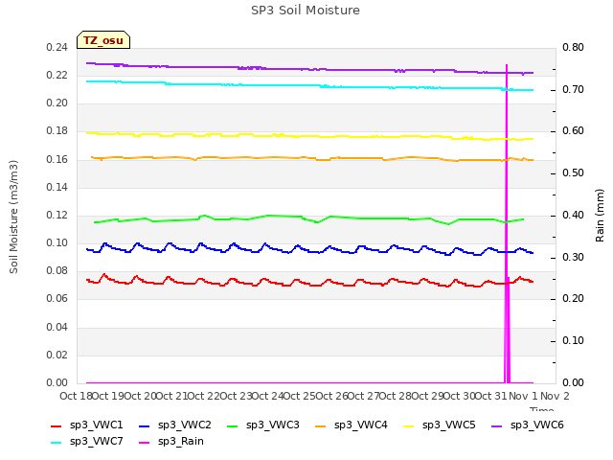Screen dimensions: 613x460
Task: Click the Rain (mm) axis label
Action: (x=600, y=216)
